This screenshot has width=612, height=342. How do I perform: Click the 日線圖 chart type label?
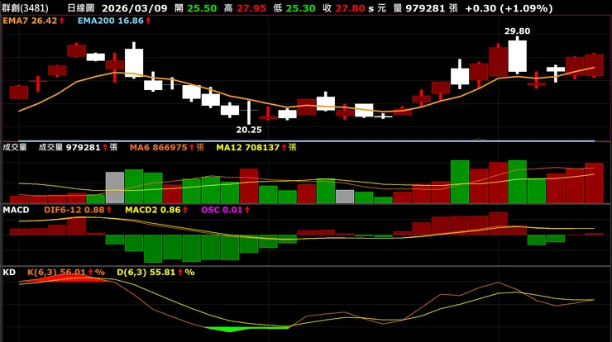pos(81,8)
